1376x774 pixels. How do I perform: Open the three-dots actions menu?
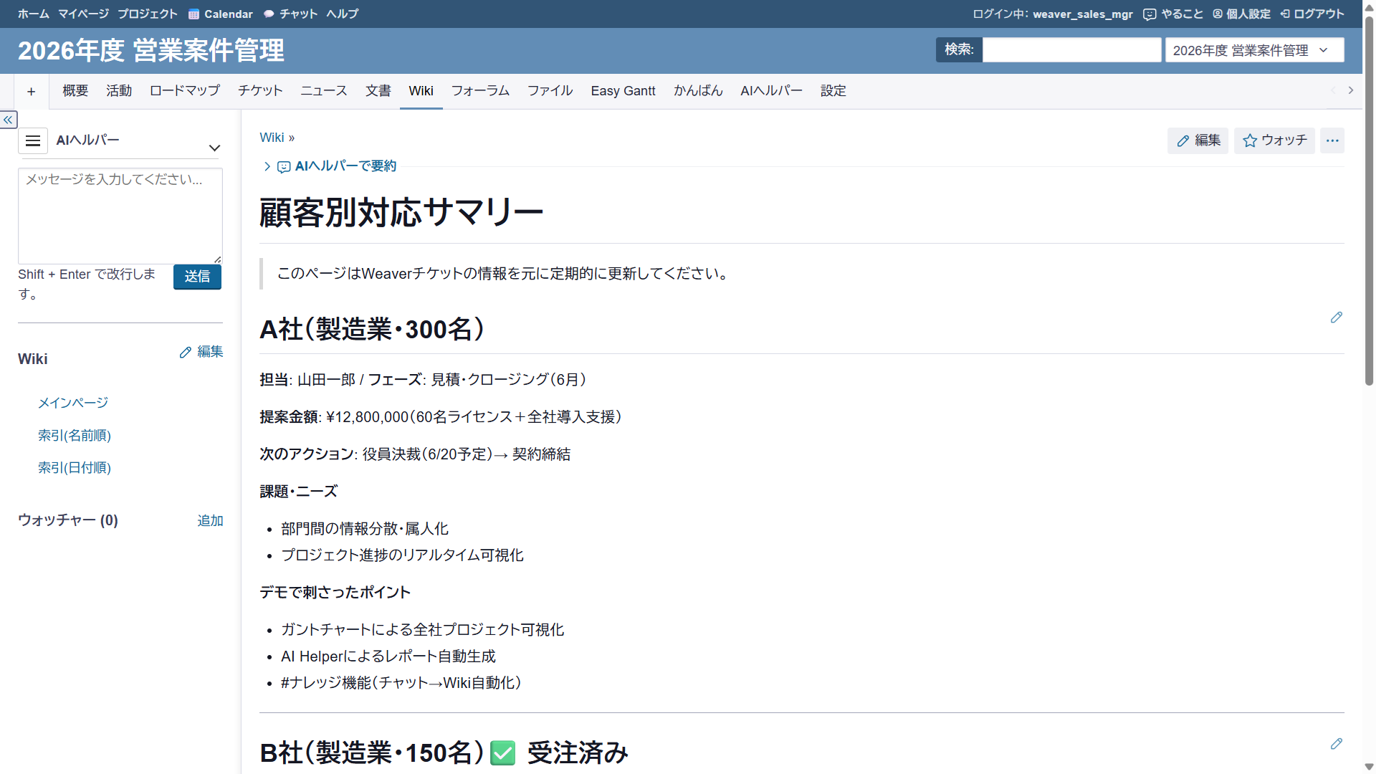[x=1332, y=140]
